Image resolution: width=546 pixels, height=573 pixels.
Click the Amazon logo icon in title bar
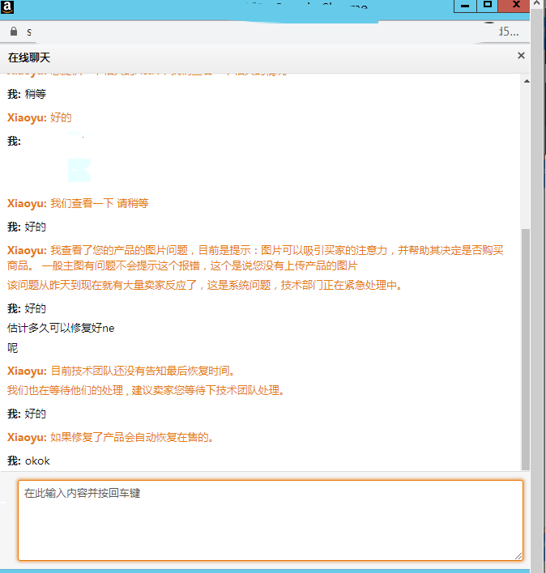[7, 7]
